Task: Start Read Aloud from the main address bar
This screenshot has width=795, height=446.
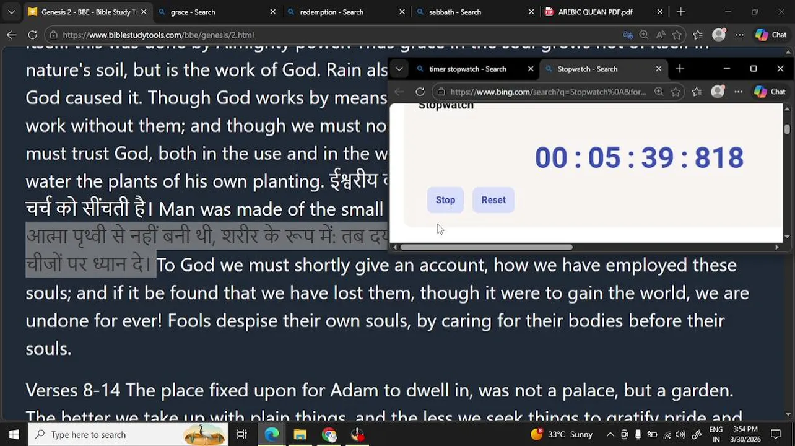Action: click(661, 35)
